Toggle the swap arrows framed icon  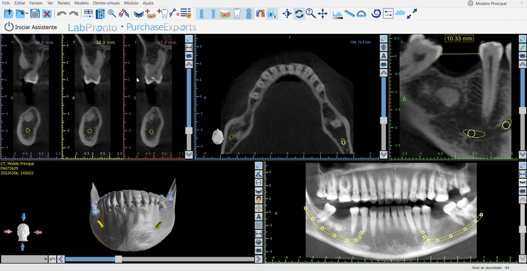point(388,14)
